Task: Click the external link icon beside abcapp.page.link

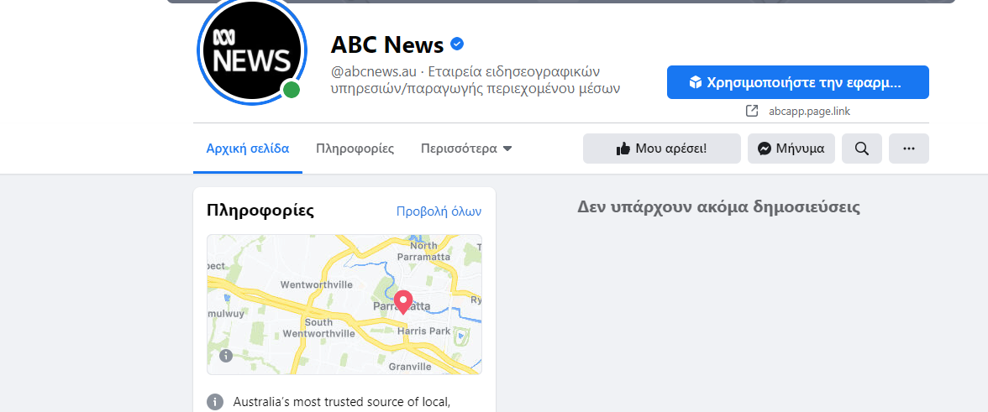Action: [x=752, y=111]
